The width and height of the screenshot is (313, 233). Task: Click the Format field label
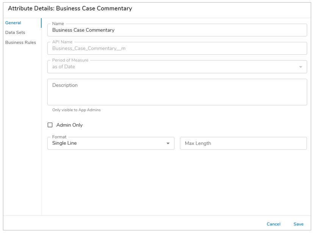click(x=59, y=137)
